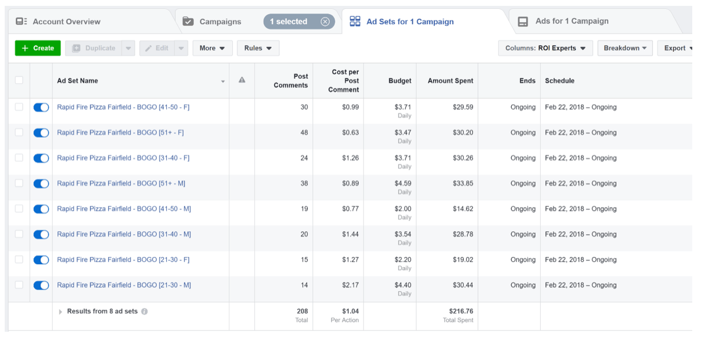The width and height of the screenshot is (704, 340).
Task: Open the Edit dropdown arrow
Action: pyautogui.click(x=182, y=48)
